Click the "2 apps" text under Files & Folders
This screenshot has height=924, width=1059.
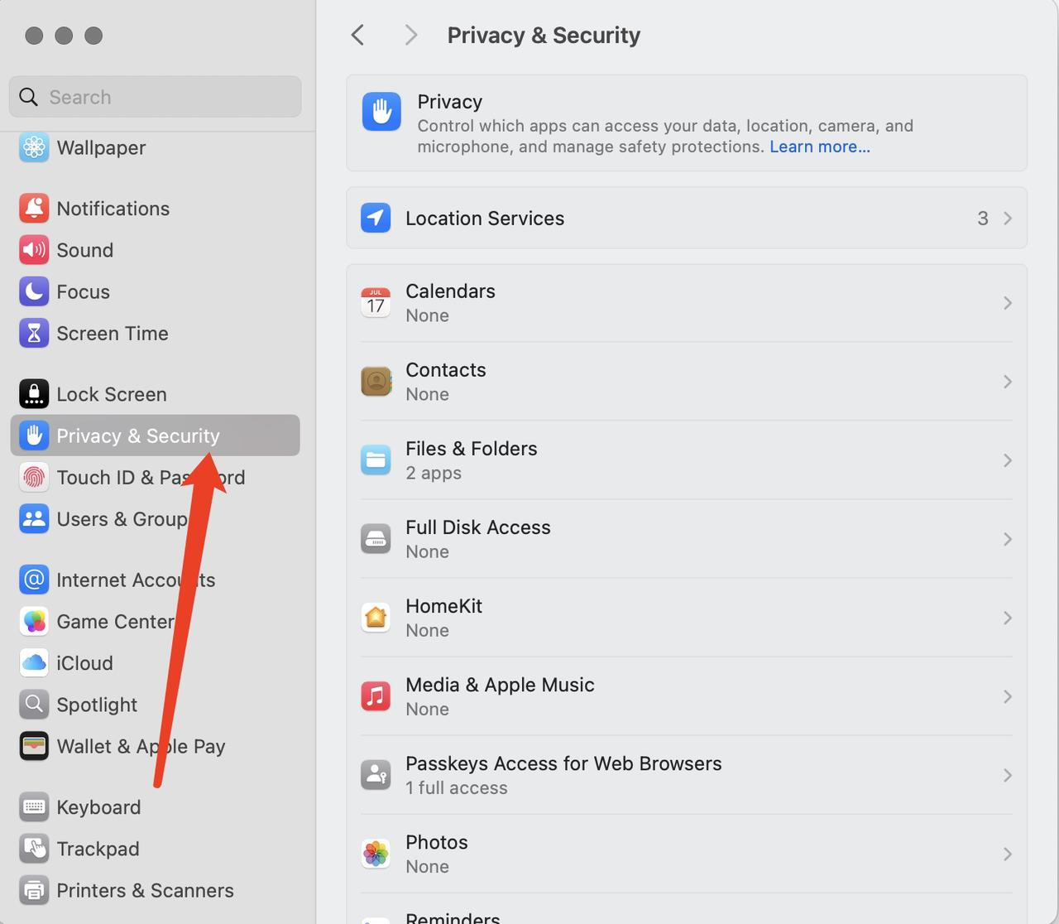click(434, 474)
